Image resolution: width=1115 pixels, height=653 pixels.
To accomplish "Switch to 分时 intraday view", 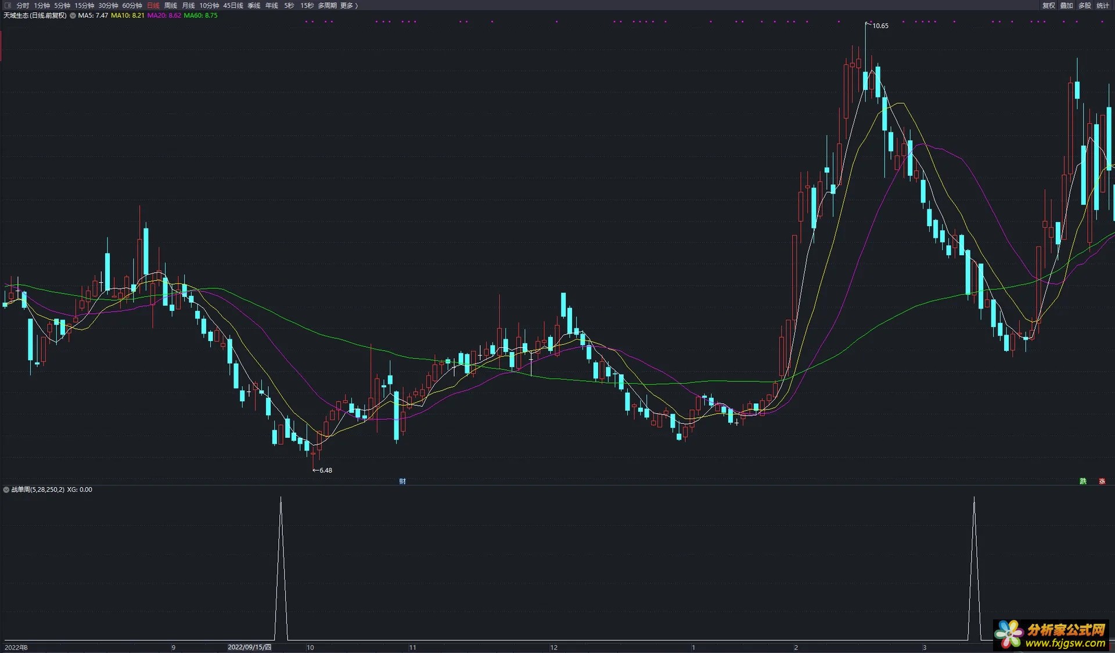I will [x=23, y=5].
